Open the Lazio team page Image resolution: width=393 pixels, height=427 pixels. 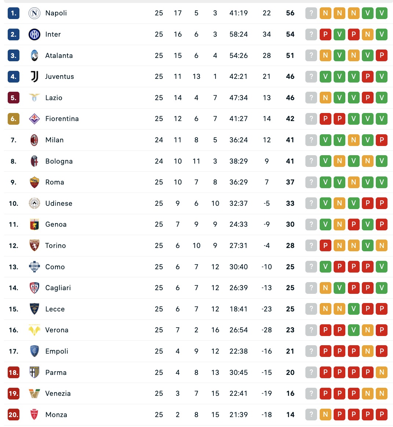tap(54, 98)
